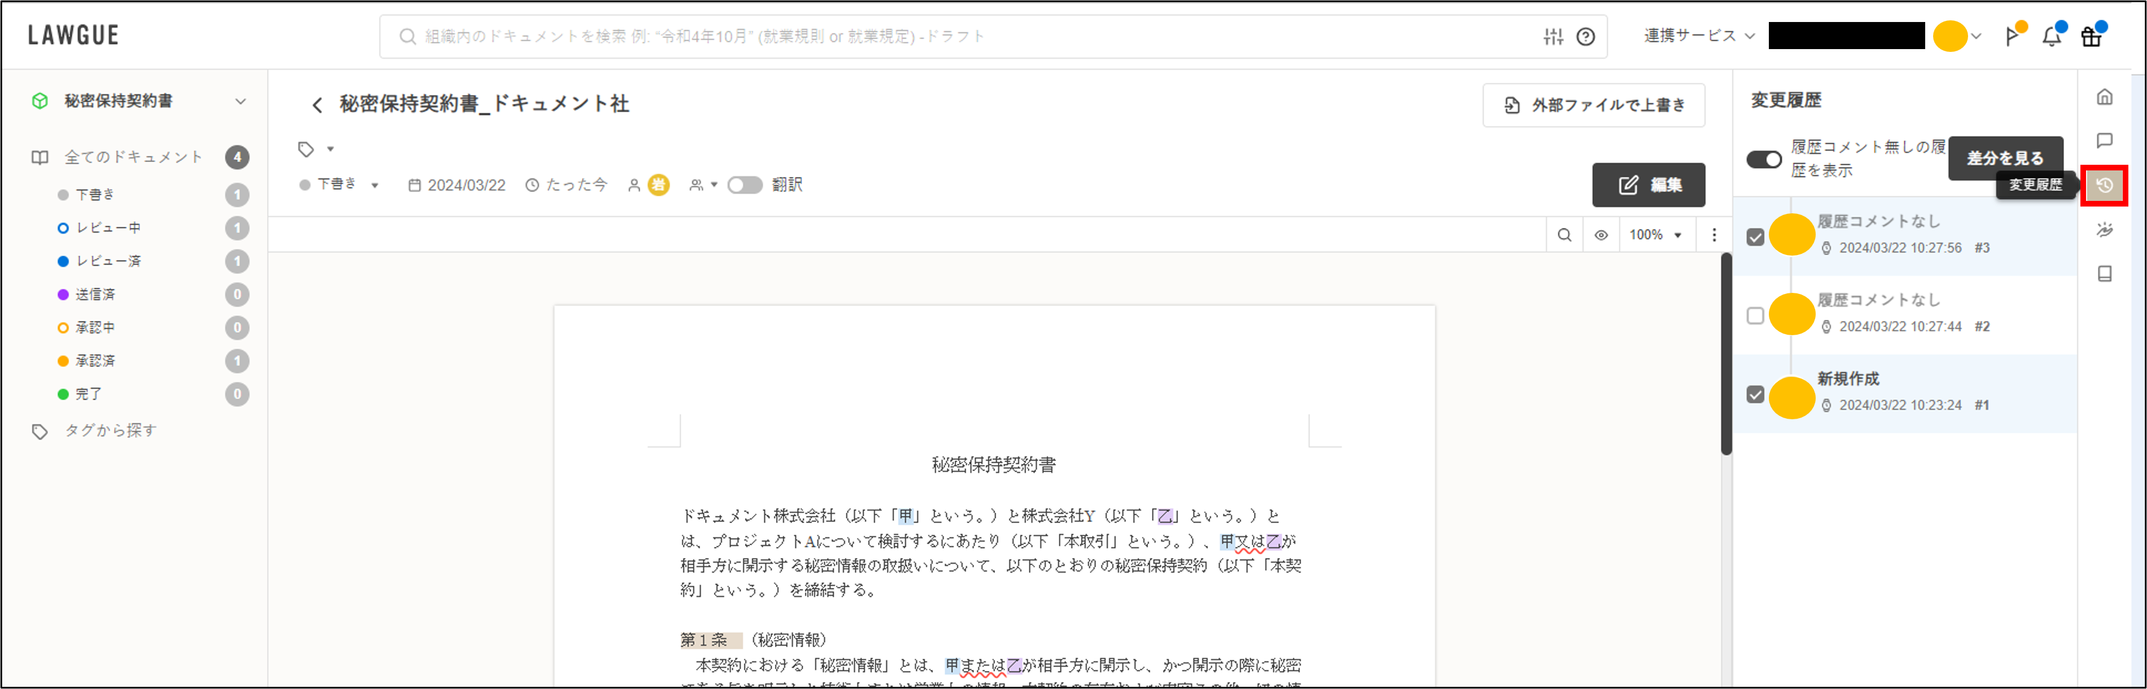
Task: Click the 編集 button above the document
Action: [x=1649, y=185]
